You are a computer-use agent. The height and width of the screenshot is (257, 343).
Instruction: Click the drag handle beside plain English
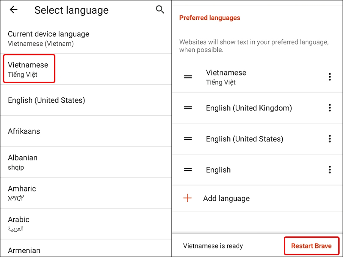[x=188, y=170]
